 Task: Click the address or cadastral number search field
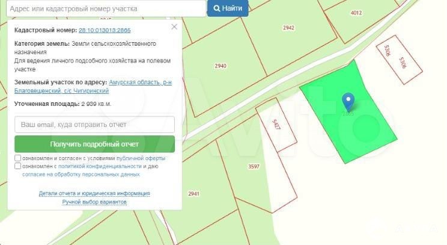coord(106,8)
